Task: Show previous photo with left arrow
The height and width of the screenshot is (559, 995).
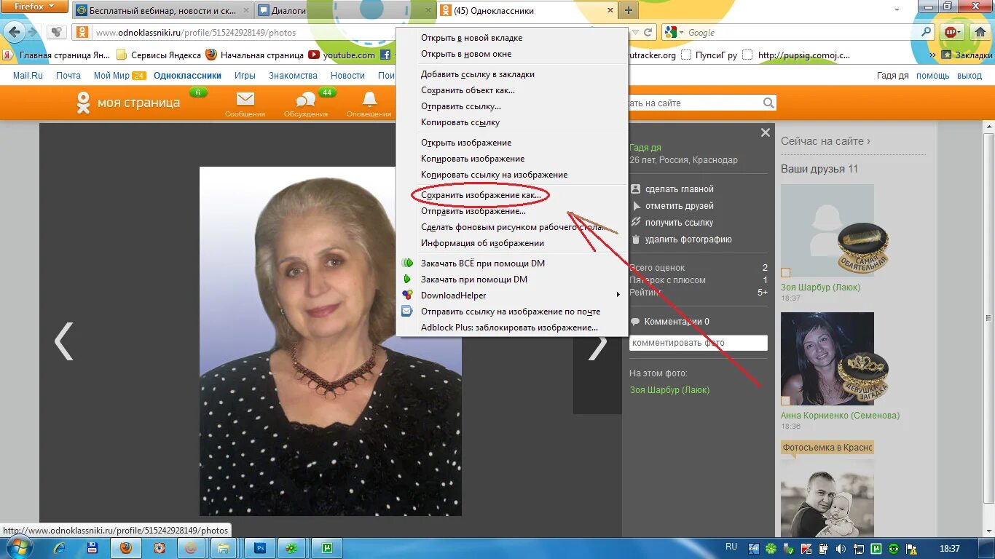Action: coord(65,341)
